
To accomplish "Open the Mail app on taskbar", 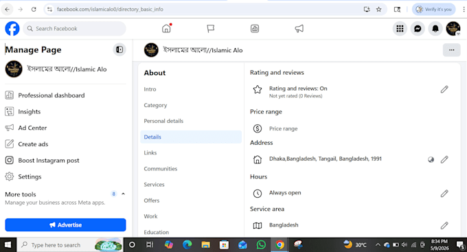I will point(242,245).
